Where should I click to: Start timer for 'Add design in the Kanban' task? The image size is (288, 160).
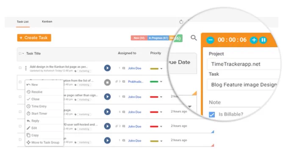tap(107, 68)
